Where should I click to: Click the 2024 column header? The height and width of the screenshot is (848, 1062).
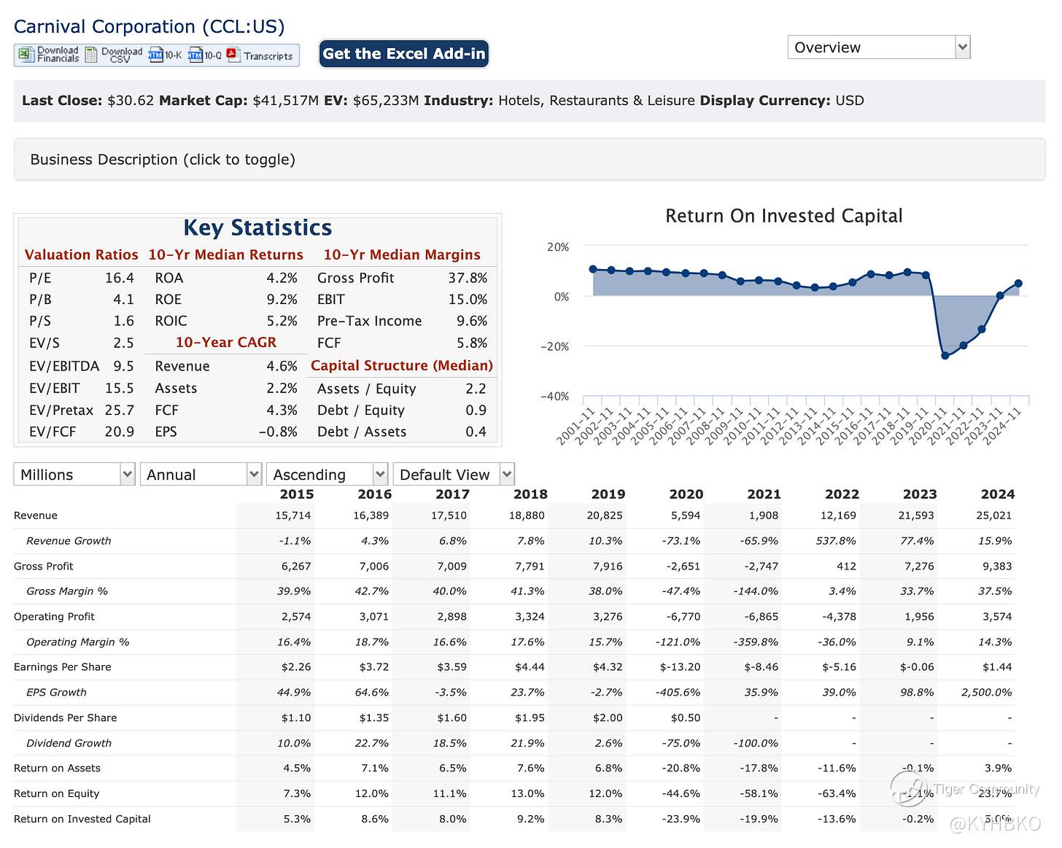tap(997, 494)
